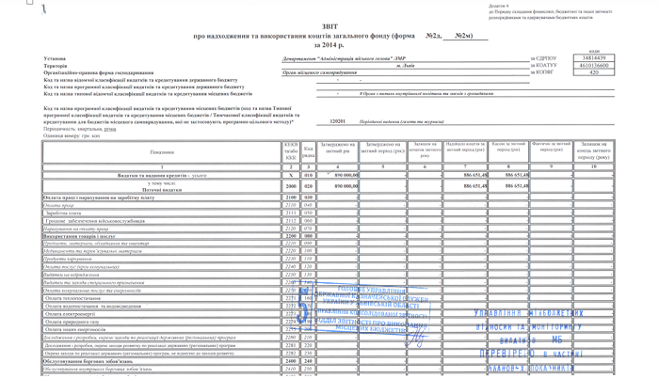Select 'Орган місцевого самоврядування' value
659x378 pixels.
click(x=319, y=72)
